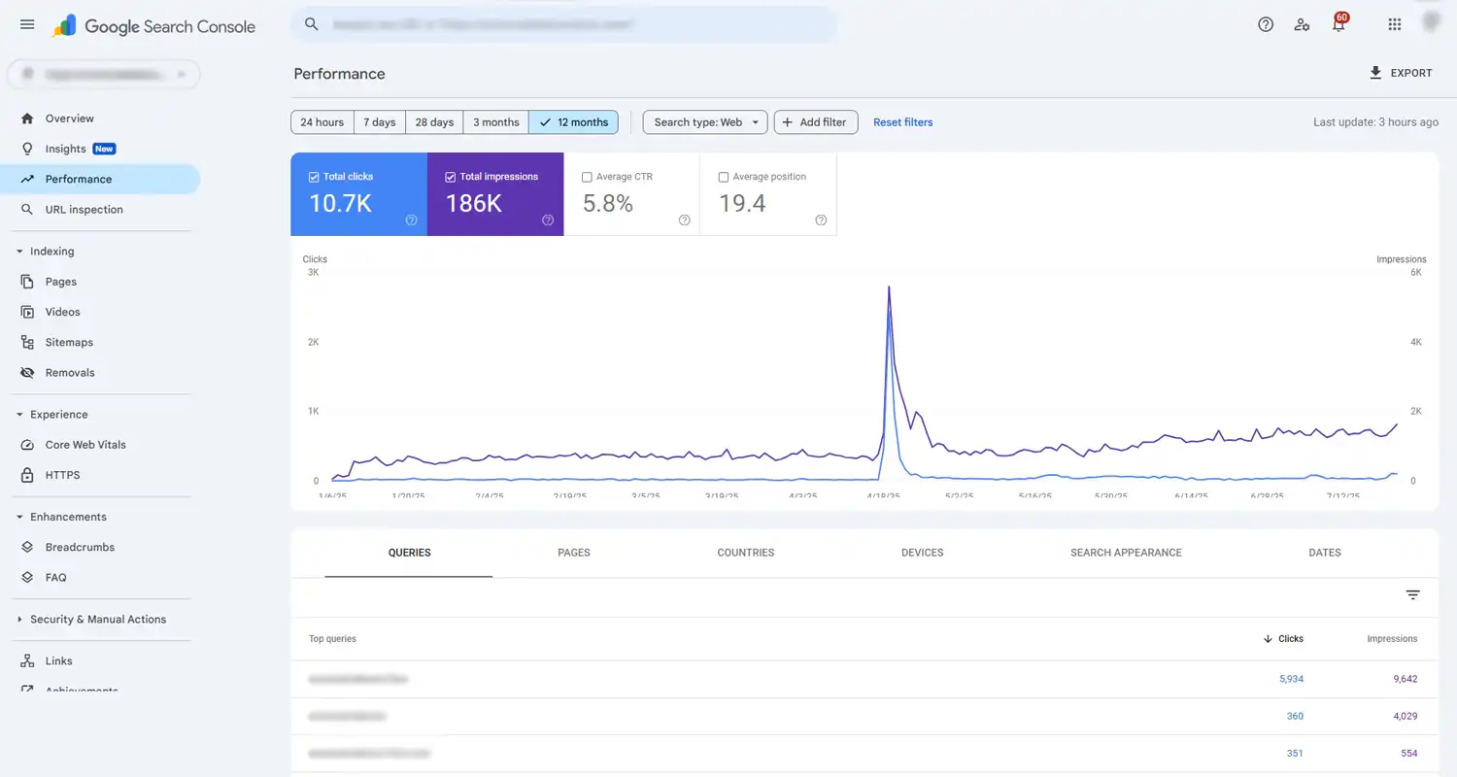Enable the Average position metric
The width and height of the screenshot is (1457, 777).
724,177
